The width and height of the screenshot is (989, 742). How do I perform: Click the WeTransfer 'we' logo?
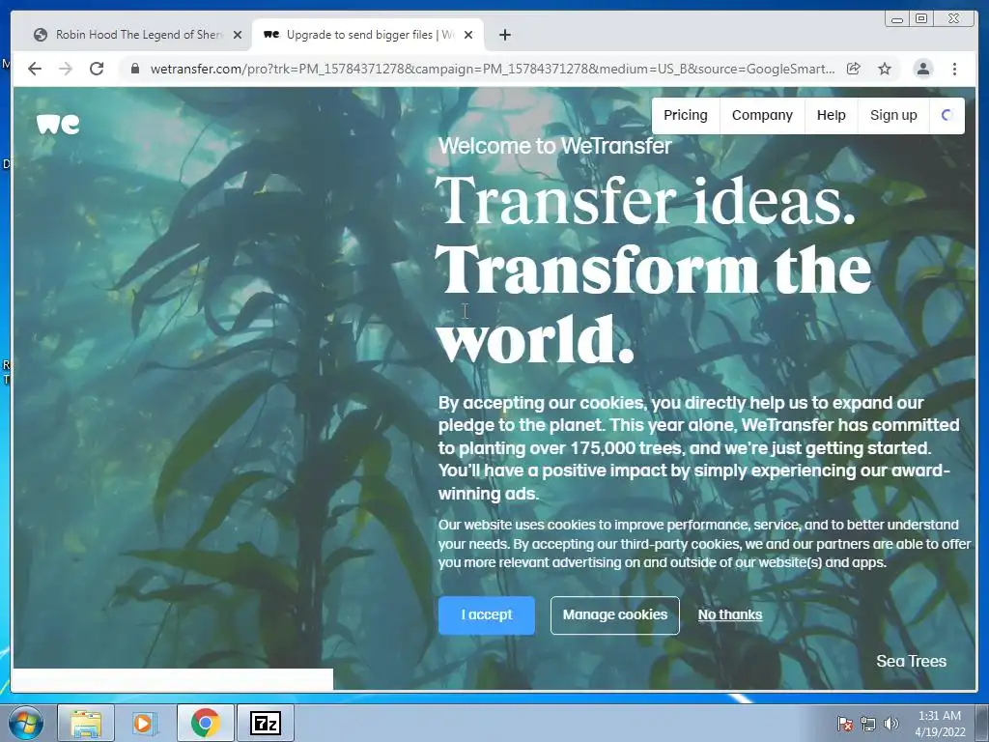tap(58, 125)
